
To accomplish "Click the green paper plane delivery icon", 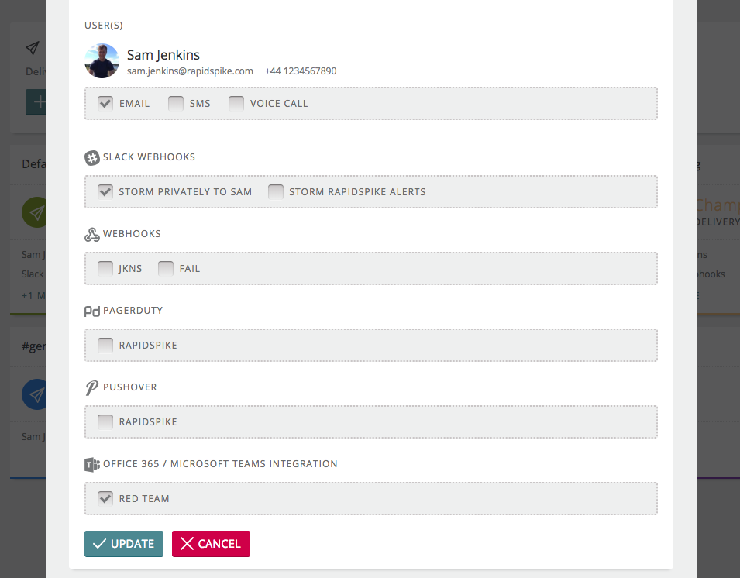I will [x=34, y=212].
